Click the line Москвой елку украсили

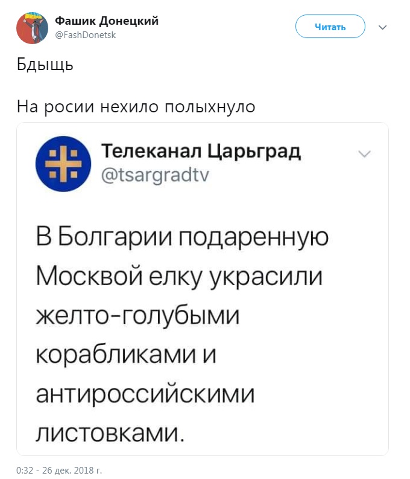click(180, 277)
